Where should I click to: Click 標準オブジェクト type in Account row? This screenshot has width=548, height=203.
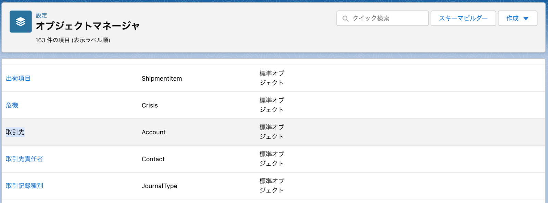pos(272,132)
